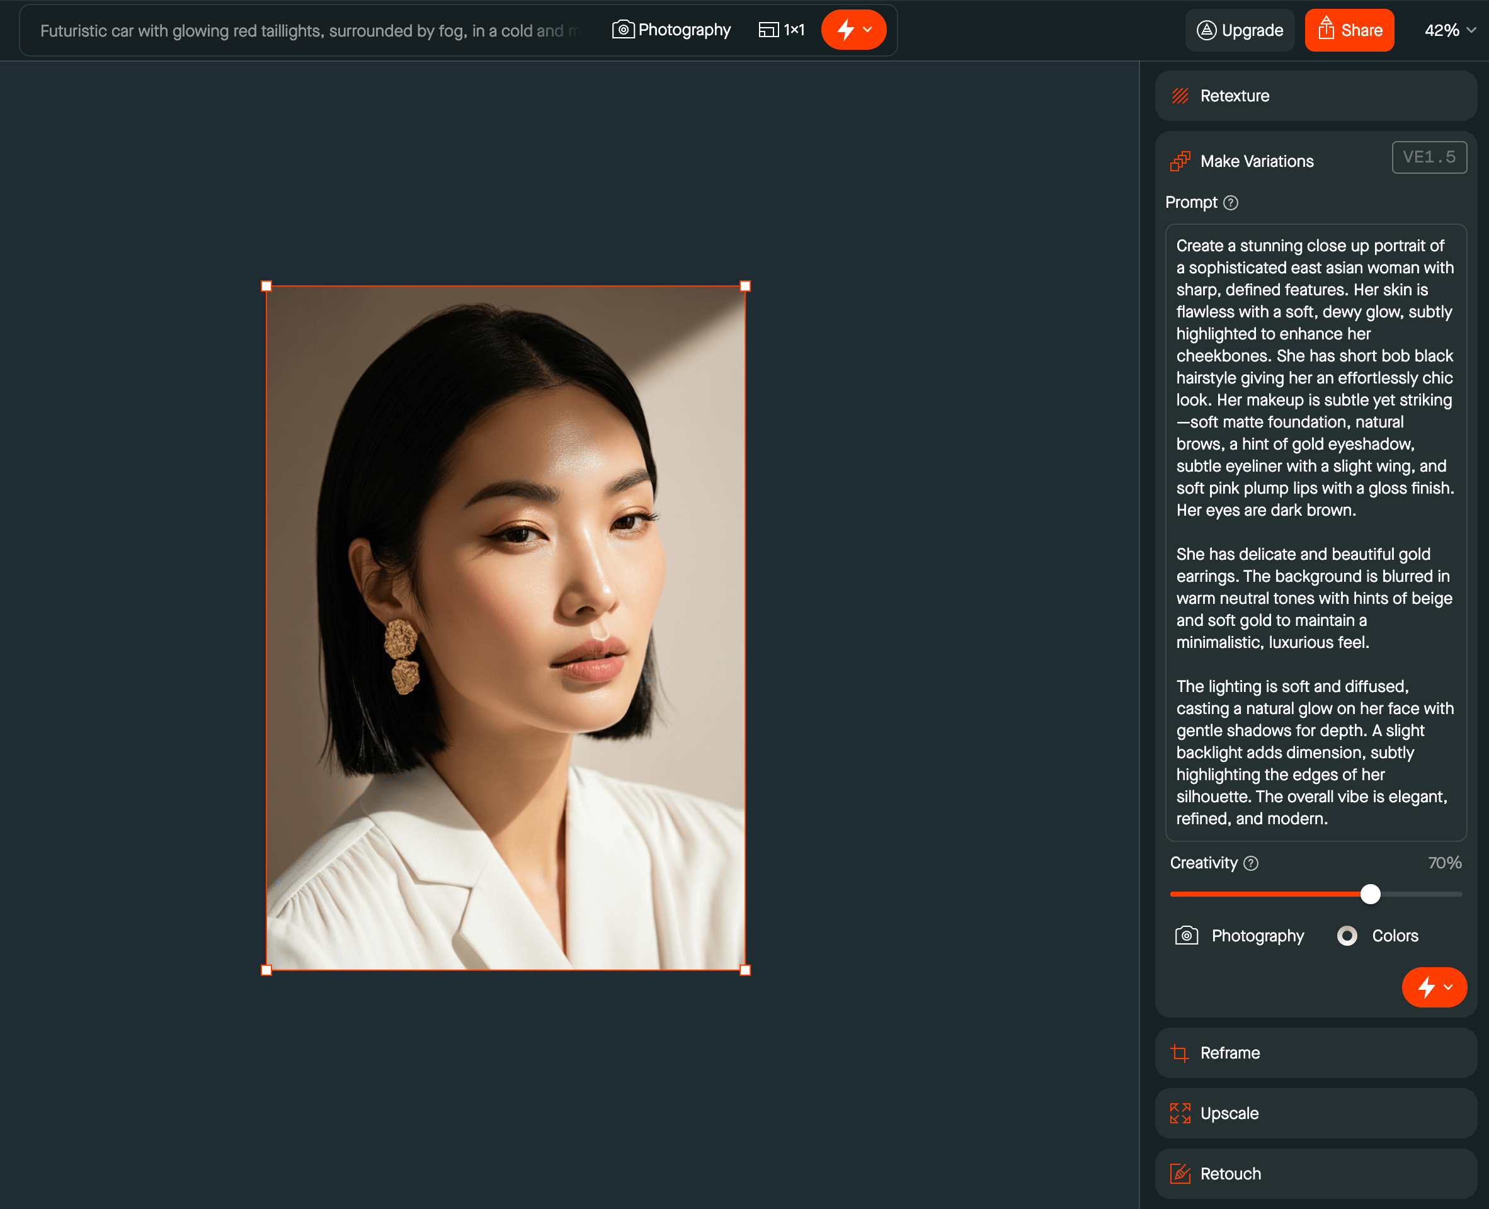Expand the Make Variations generate button chevron
The height and width of the screenshot is (1209, 1489).
[1448, 987]
